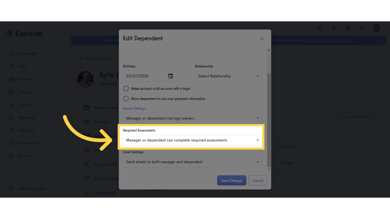This screenshot has height=219, width=390.
Task: Open Messages from the sidebar
Action: (27, 117)
